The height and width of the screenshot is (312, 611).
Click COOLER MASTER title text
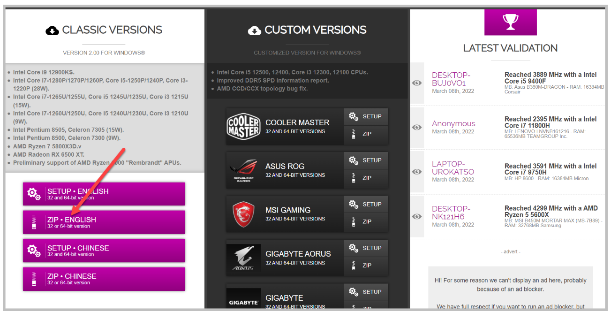(x=297, y=122)
